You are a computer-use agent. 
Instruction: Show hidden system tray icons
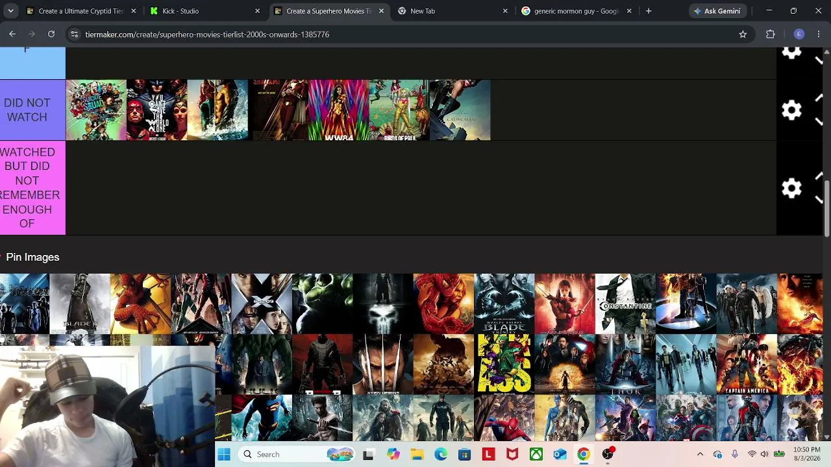[x=700, y=455]
